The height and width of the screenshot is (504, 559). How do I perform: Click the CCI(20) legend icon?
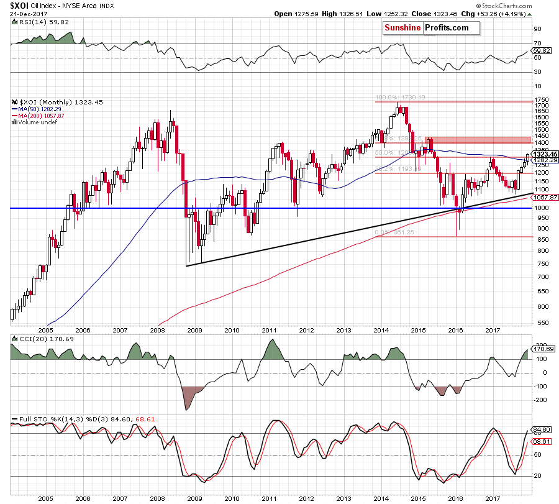15,339
